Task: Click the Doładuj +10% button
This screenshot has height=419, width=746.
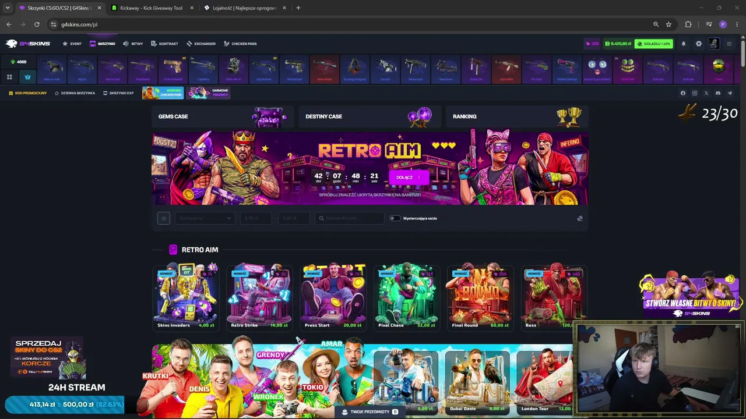Action: point(654,44)
